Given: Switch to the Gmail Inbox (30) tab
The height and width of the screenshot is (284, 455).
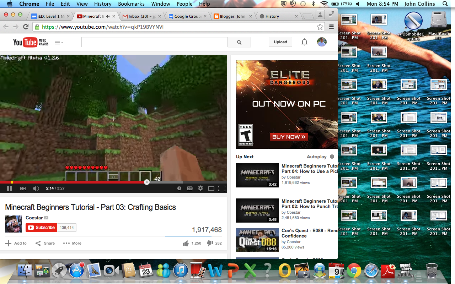Looking at the screenshot, I should 141,16.
